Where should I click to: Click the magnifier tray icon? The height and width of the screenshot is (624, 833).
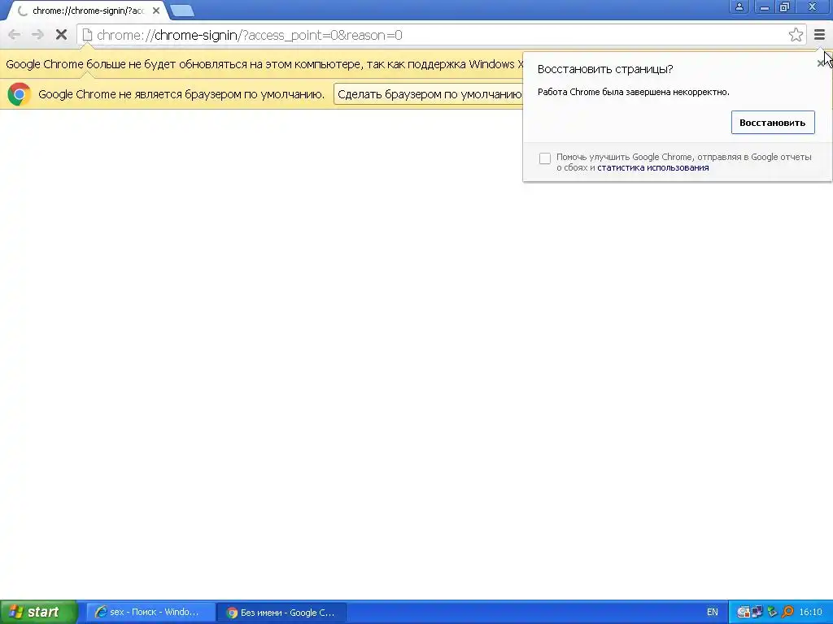pos(787,613)
